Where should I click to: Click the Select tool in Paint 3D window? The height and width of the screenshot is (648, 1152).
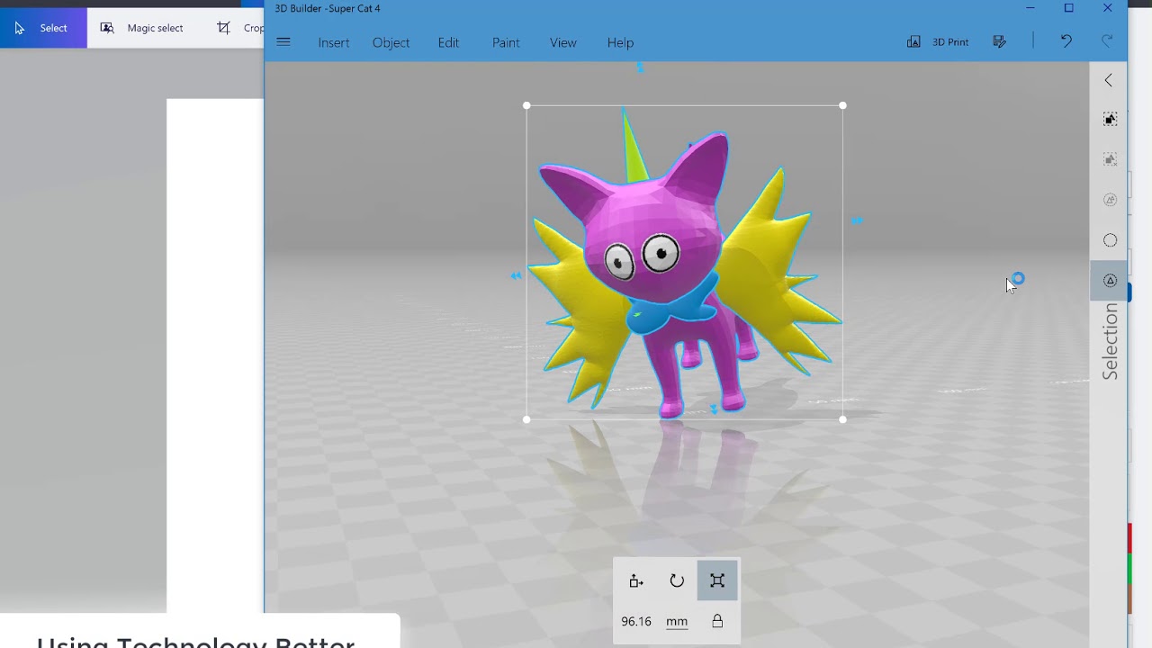tap(43, 28)
